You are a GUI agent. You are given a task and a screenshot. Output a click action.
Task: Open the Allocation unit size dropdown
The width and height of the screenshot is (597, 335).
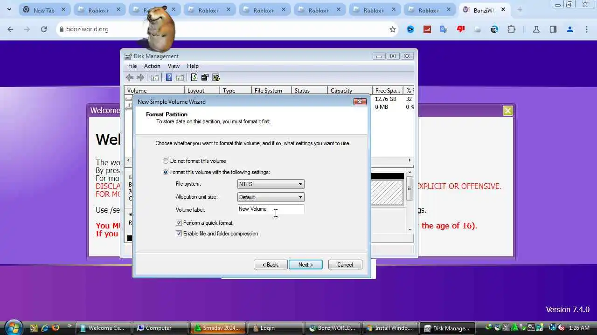(271, 197)
